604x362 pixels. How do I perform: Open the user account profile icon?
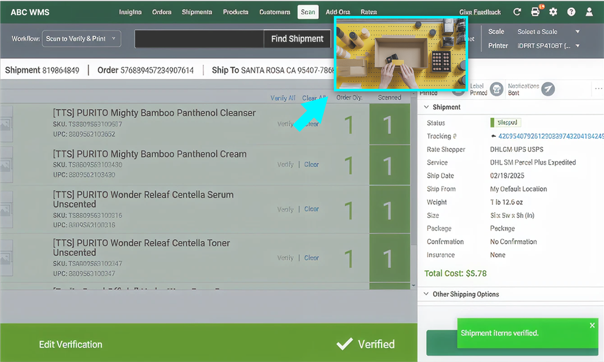(589, 12)
